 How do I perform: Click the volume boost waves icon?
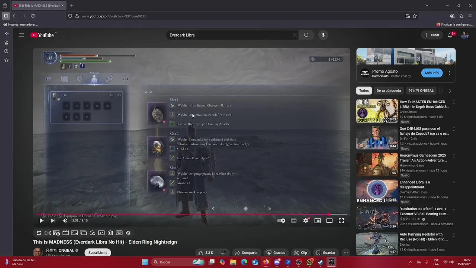[x=48, y=233]
